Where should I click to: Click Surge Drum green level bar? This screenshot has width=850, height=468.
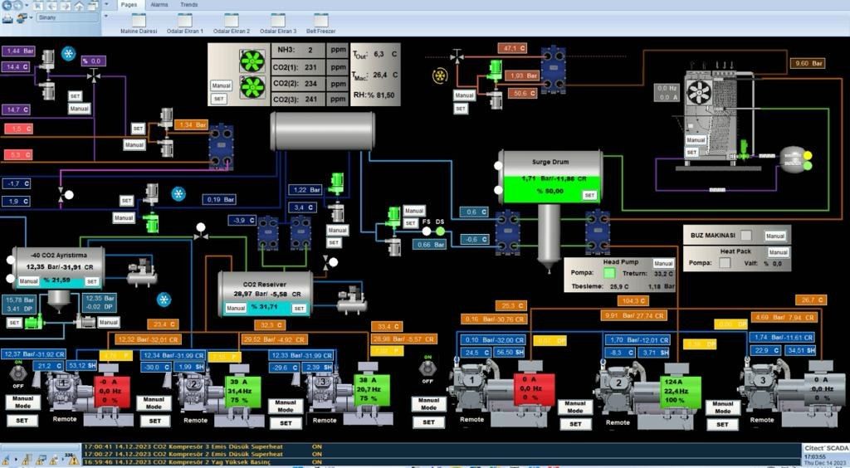coord(551,189)
